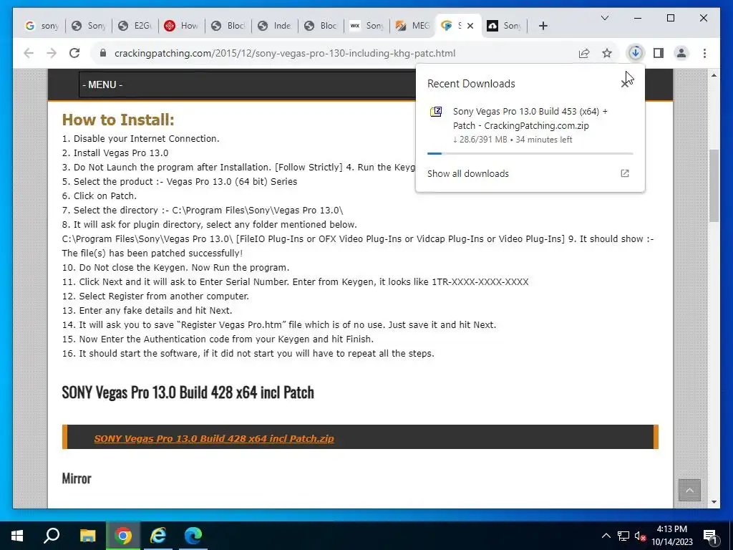This screenshot has width=733, height=550.
Task: Click the page scrollbar thumb
Action: (714, 185)
